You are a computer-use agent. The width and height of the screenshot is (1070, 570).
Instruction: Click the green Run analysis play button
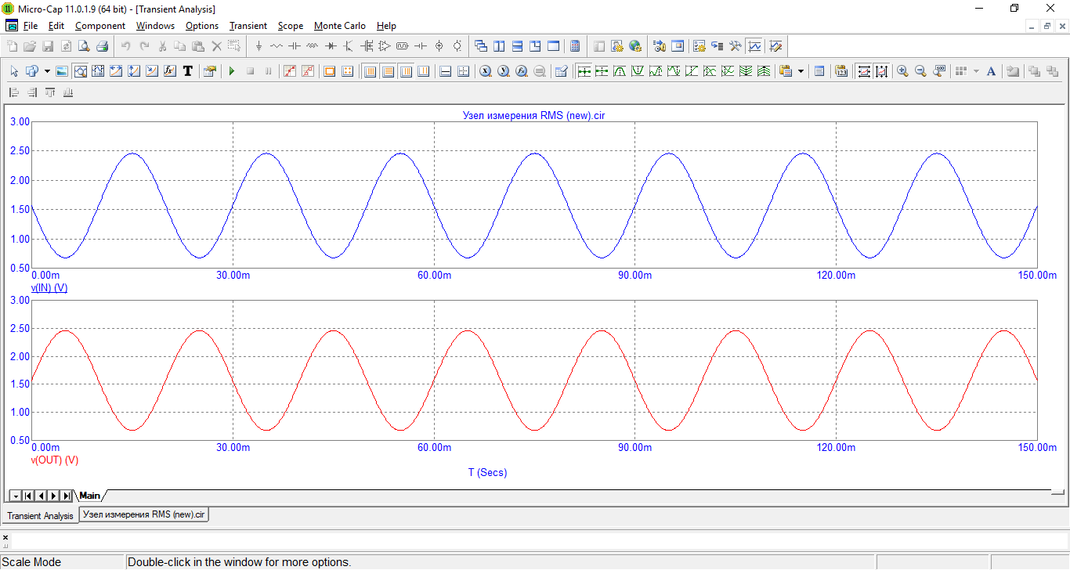[x=232, y=71]
